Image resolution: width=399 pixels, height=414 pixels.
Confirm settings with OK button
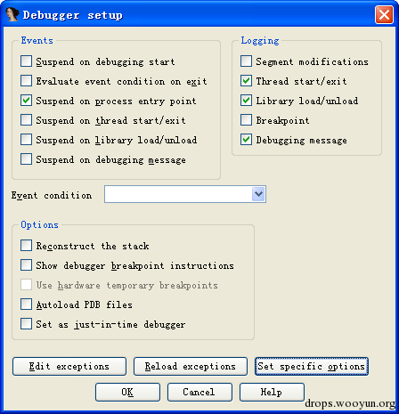[127, 392]
